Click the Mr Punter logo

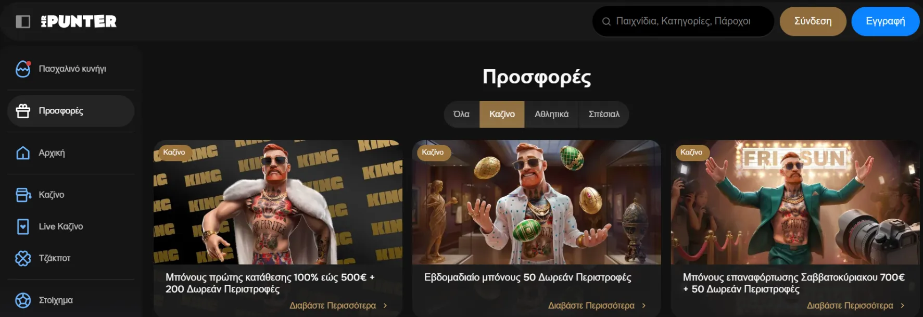(79, 21)
